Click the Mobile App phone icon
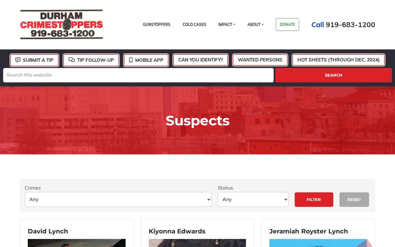Screen dimensions: 395x247 pos(131,60)
